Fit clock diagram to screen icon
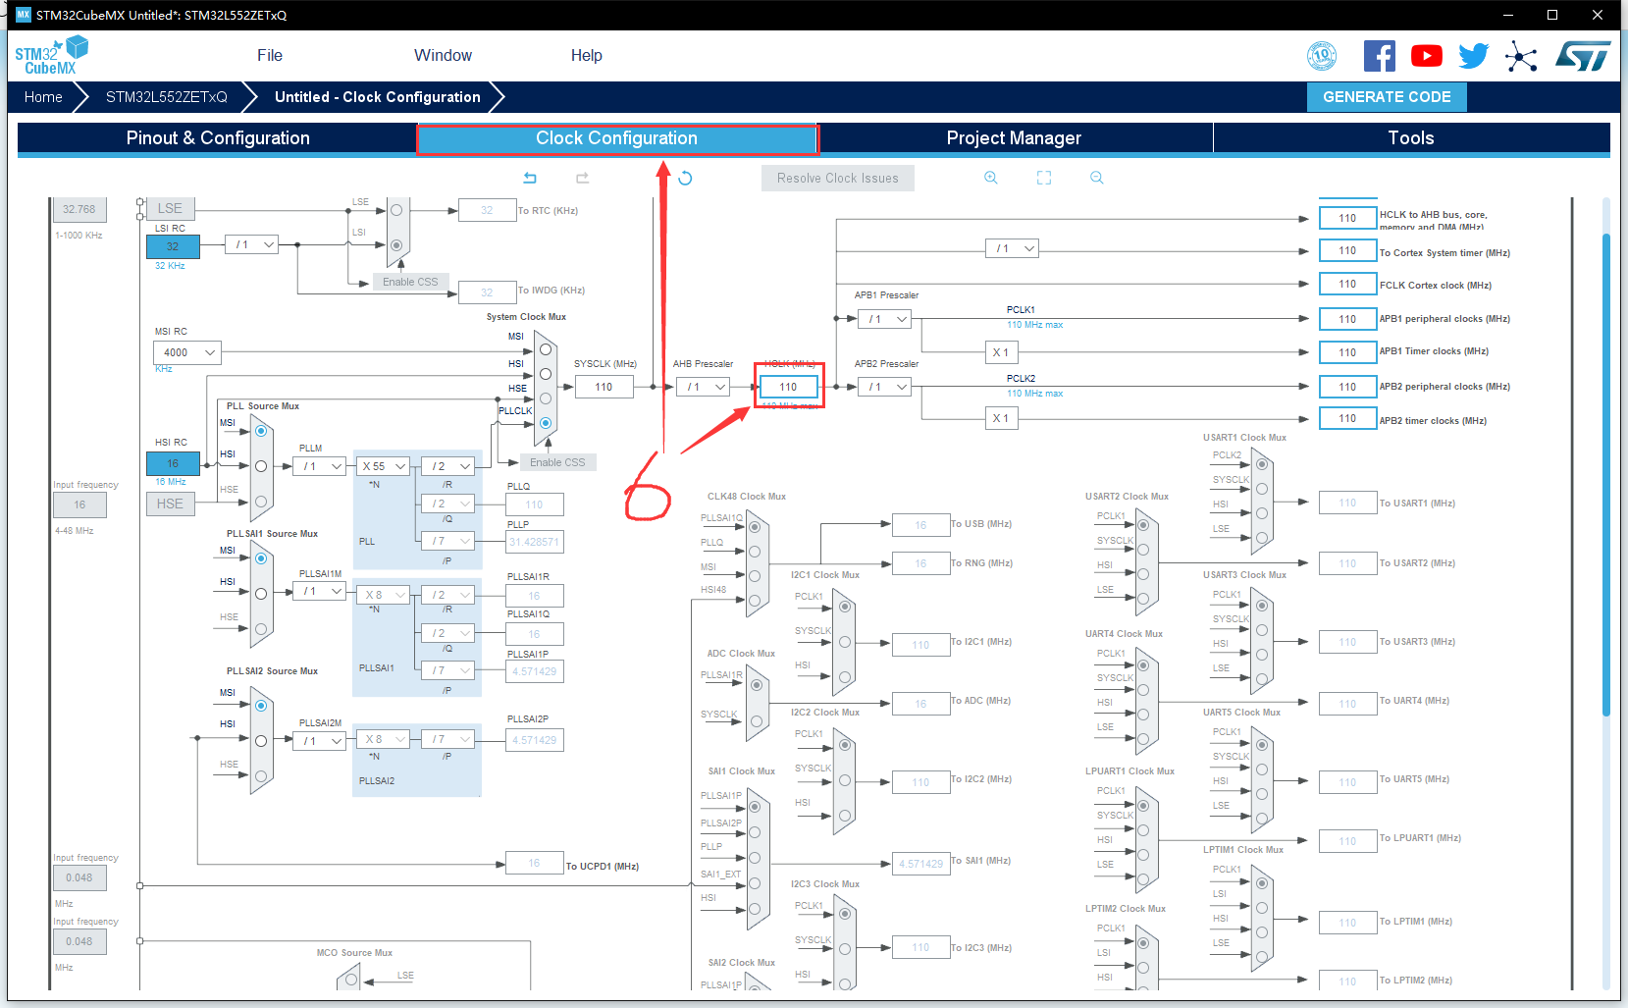The image size is (1628, 1008). [1044, 178]
